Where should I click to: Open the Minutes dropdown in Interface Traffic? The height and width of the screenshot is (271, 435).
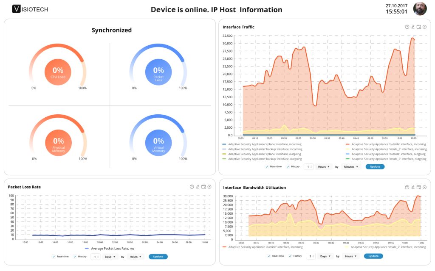pos(351,167)
